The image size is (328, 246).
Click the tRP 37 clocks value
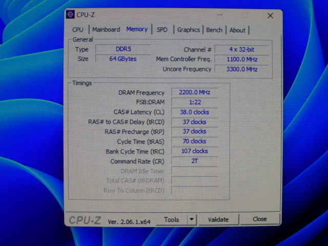coord(195,131)
